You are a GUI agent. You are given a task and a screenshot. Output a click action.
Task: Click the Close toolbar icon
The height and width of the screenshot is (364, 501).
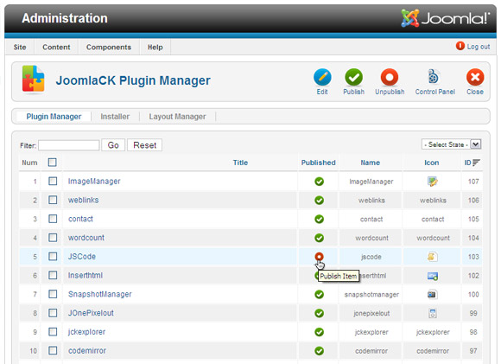click(x=475, y=77)
